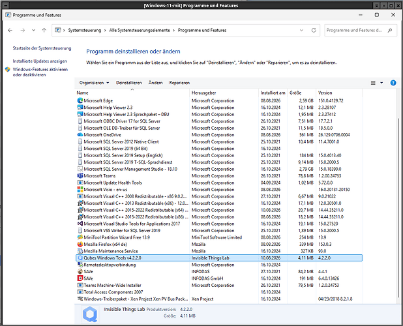Go up one level with up arrow

44,30
